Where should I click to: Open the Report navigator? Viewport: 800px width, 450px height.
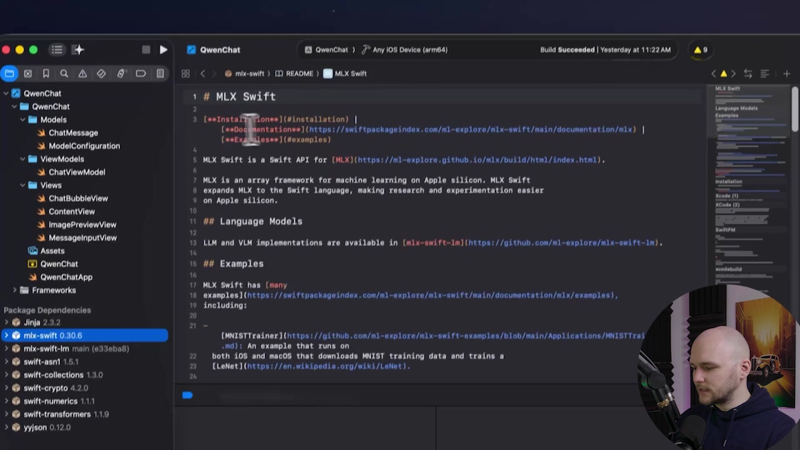160,73
